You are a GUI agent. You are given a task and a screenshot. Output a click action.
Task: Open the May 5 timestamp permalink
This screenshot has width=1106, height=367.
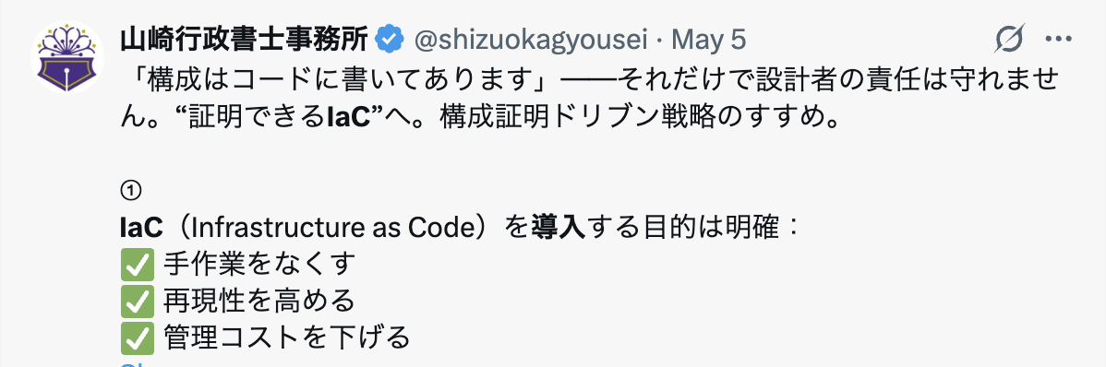708,41
